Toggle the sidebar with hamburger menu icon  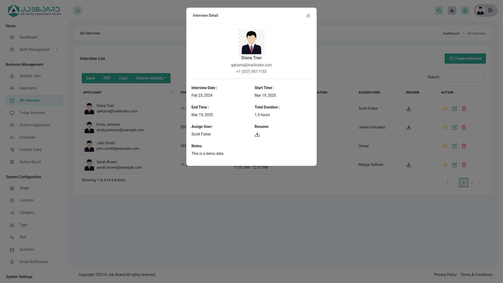click(x=78, y=10)
